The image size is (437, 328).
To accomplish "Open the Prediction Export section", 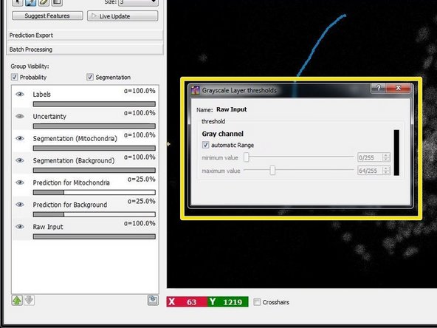I will point(85,35).
